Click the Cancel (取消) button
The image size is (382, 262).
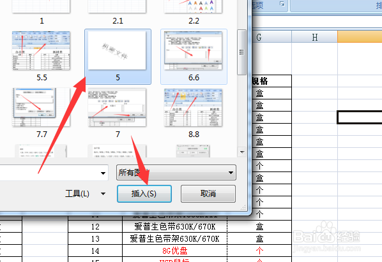(208, 194)
